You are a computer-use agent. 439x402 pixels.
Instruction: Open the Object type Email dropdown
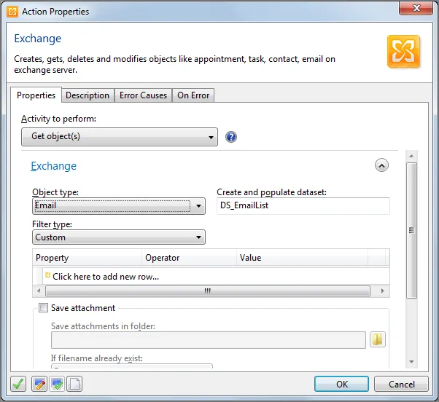click(x=119, y=206)
